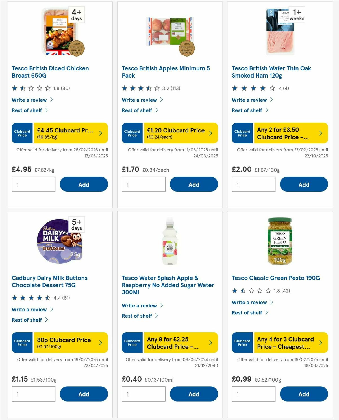Open the Any 2 for £3.50 Clubcard offer arrow
339x420 pixels.
pos(320,133)
